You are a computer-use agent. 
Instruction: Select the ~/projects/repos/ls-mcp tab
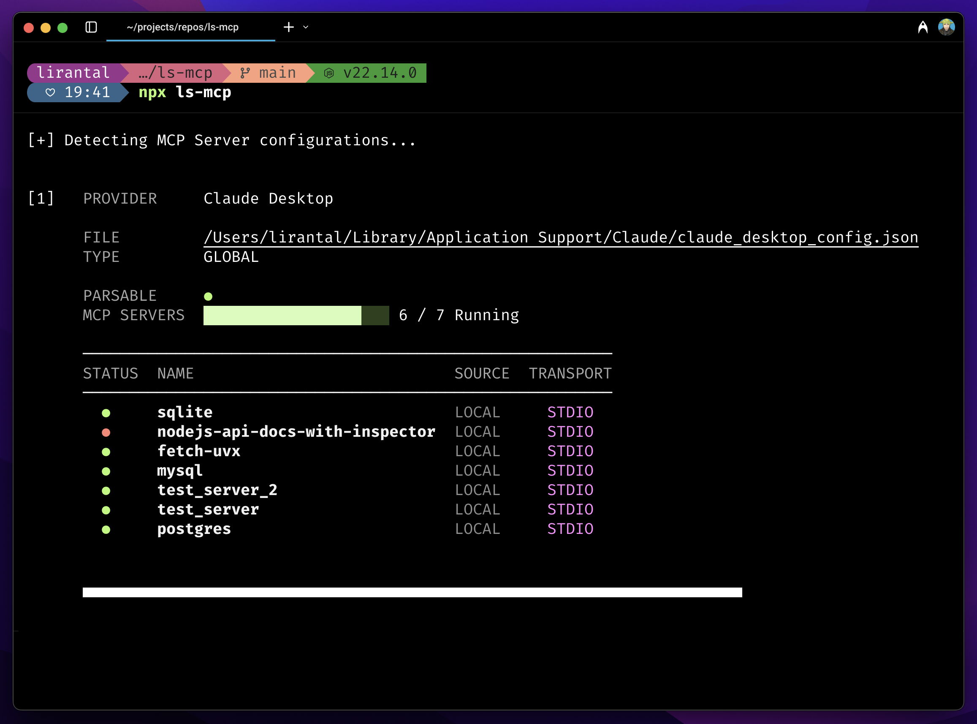tap(183, 27)
